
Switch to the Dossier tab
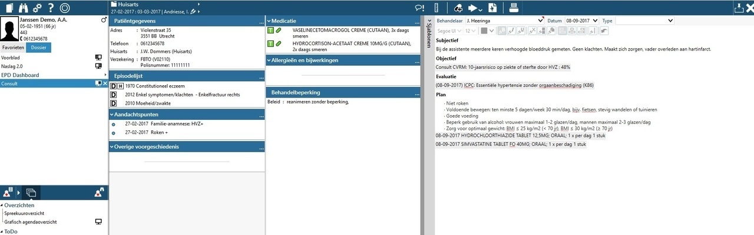pyautogui.click(x=39, y=48)
